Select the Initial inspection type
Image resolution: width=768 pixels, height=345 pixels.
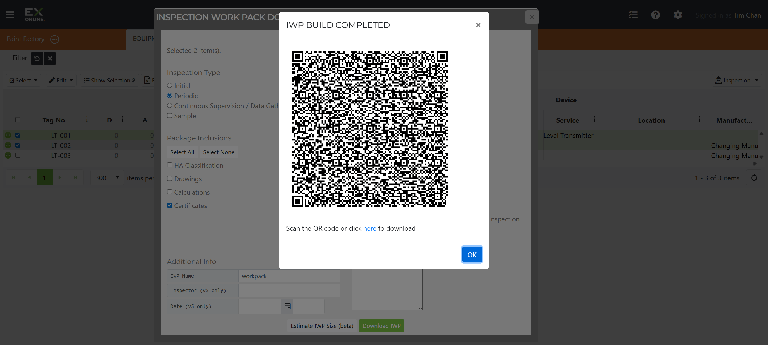pyautogui.click(x=169, y=85)
